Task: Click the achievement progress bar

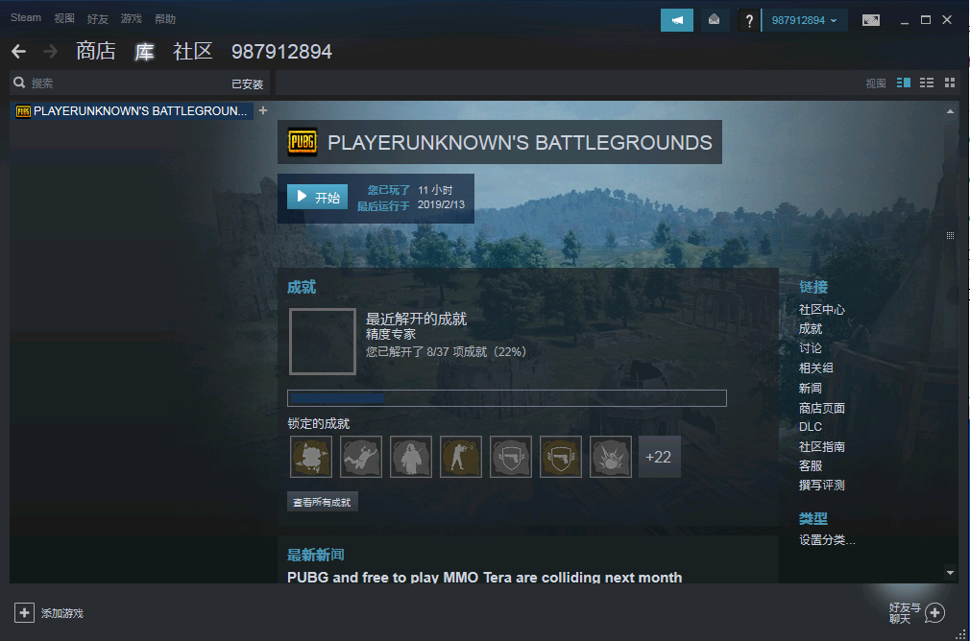Action: tap(507, 398)
